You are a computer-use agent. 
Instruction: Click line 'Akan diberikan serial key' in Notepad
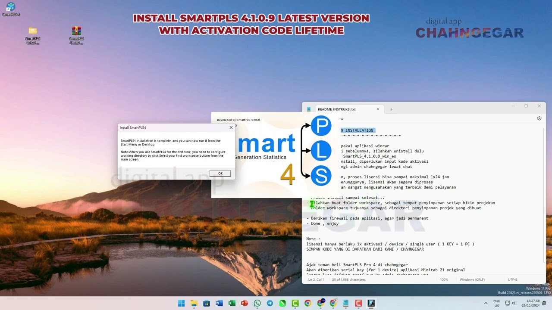[x=386, y=270]
